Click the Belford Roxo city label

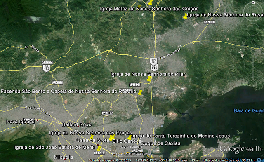tap(77, 124)
